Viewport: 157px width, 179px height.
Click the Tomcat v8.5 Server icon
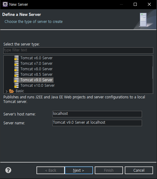click(x=16, y=75)
